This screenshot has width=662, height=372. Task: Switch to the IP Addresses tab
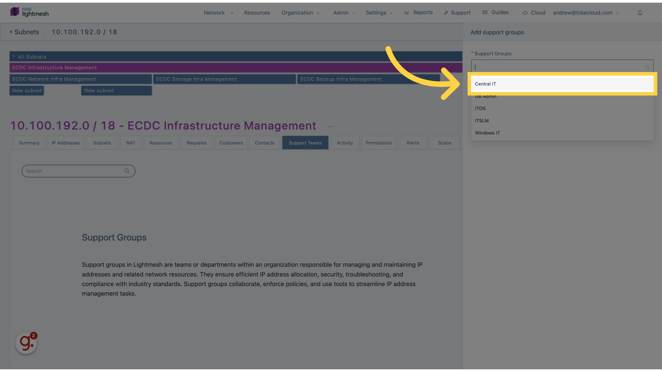click(x=66, y=143)
